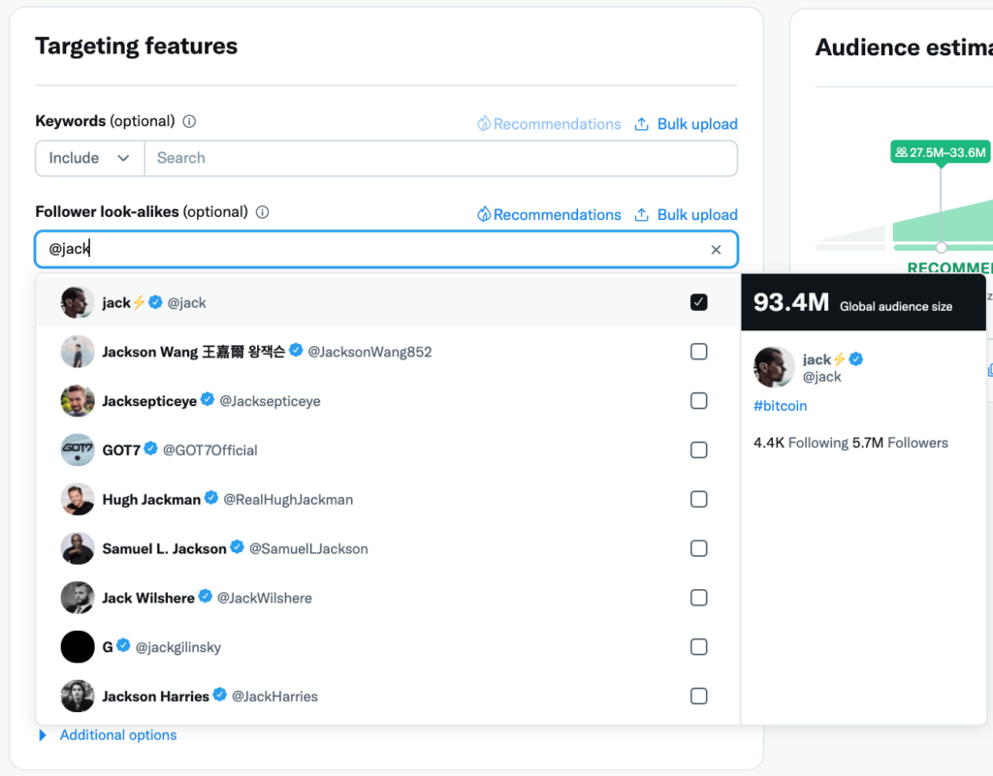
Task: Open Follower look-alikes Bulk upload link
Action: [x=697, y=214]
